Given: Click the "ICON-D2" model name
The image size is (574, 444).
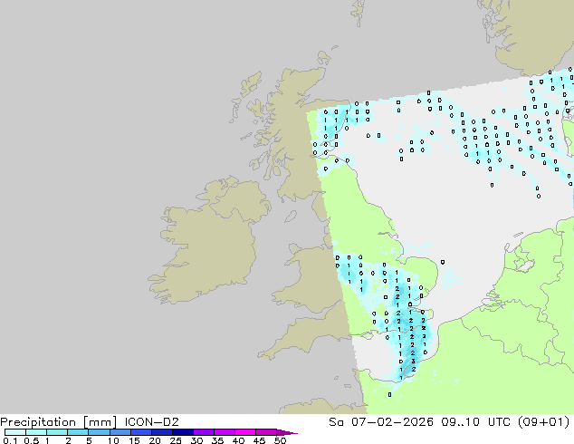Looking at the screenshot, I should coord(151,422).
